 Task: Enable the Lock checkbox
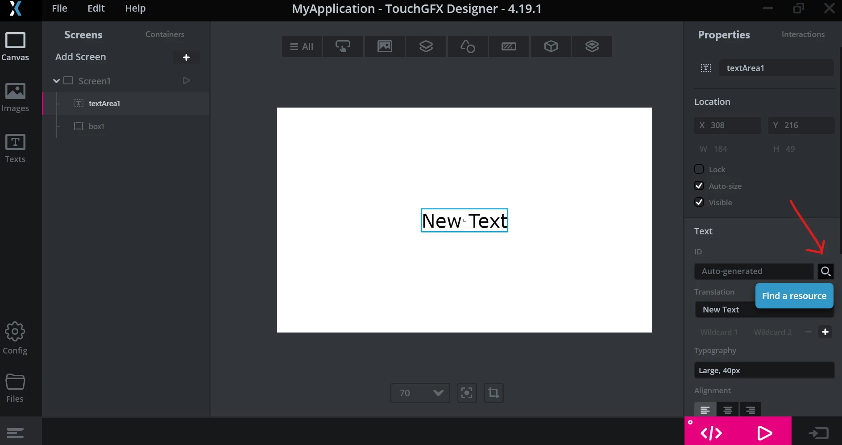point(699,169)
